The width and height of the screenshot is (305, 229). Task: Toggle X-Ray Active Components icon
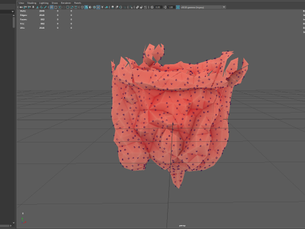141,7
